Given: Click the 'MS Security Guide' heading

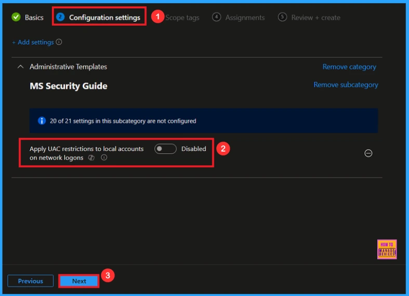Looking at the screenshot, I should click(69, 86).
